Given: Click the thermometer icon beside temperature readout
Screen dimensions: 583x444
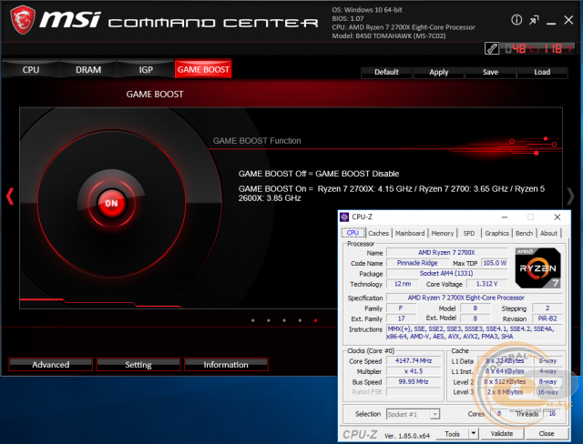Looking at the screenshot, I should click(x=492, y=48).
